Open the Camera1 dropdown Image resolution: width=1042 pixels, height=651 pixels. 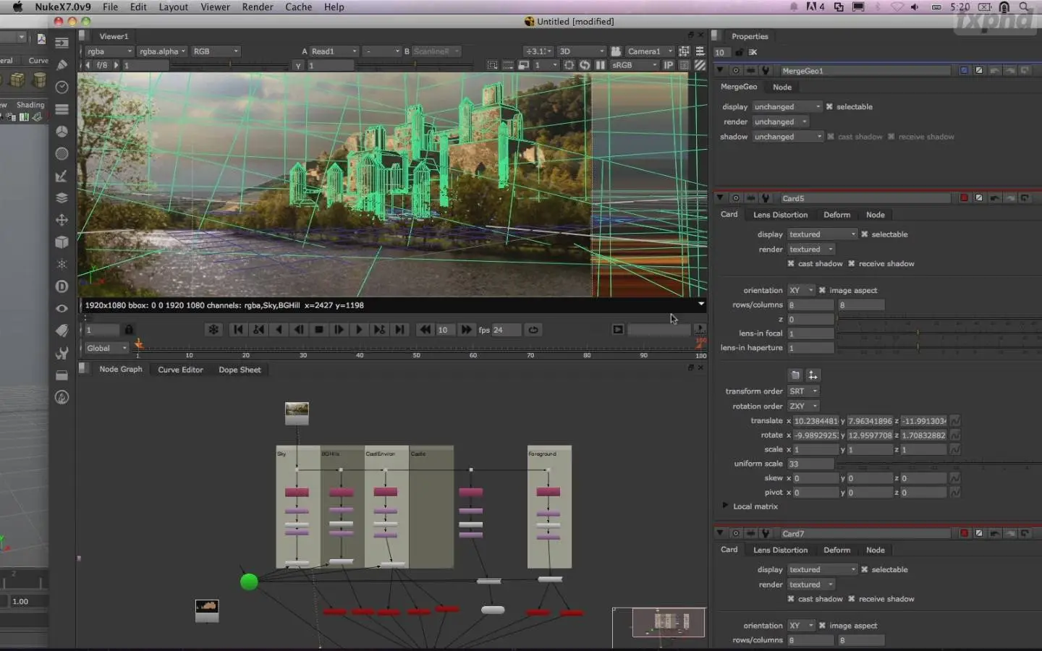650,51
